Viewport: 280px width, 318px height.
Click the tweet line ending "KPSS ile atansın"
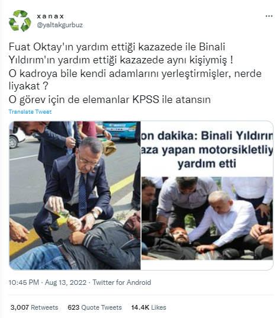click(x=110, y=99)
